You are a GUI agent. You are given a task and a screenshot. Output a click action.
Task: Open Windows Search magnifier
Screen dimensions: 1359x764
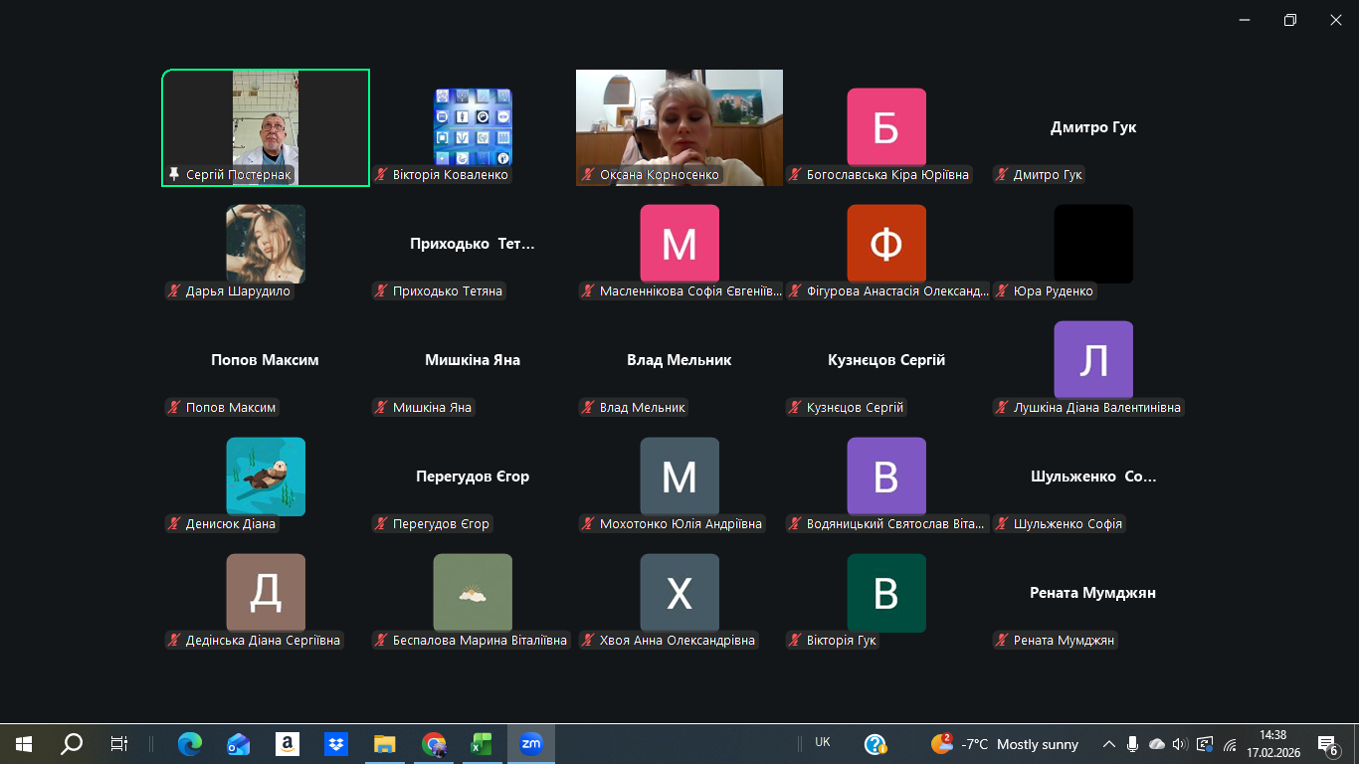tap(72, 743)
